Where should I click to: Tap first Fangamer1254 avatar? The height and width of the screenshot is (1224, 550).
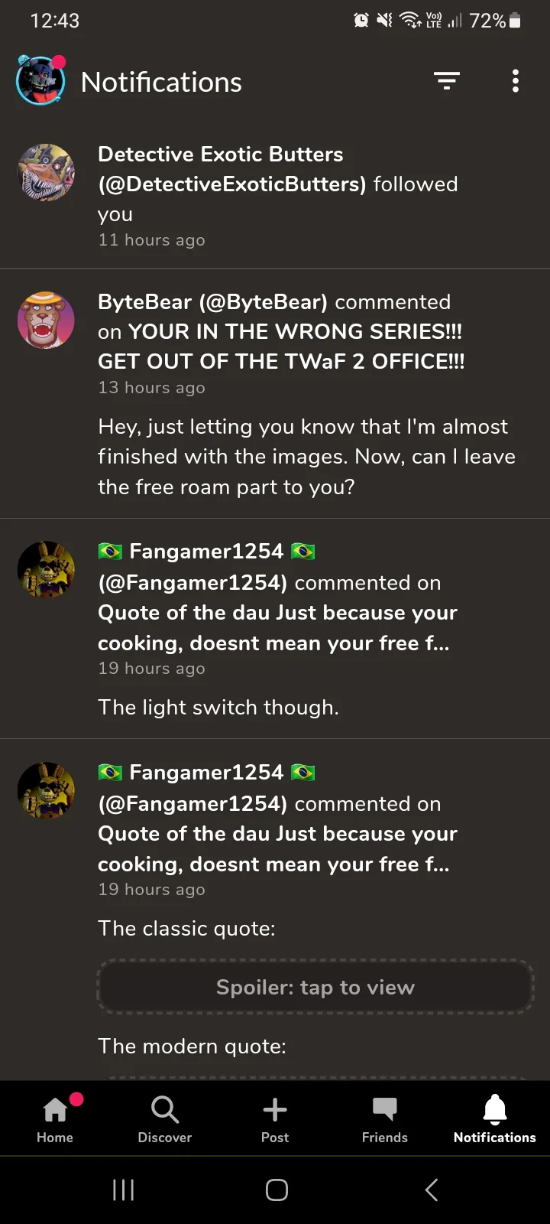coord(46,569)
